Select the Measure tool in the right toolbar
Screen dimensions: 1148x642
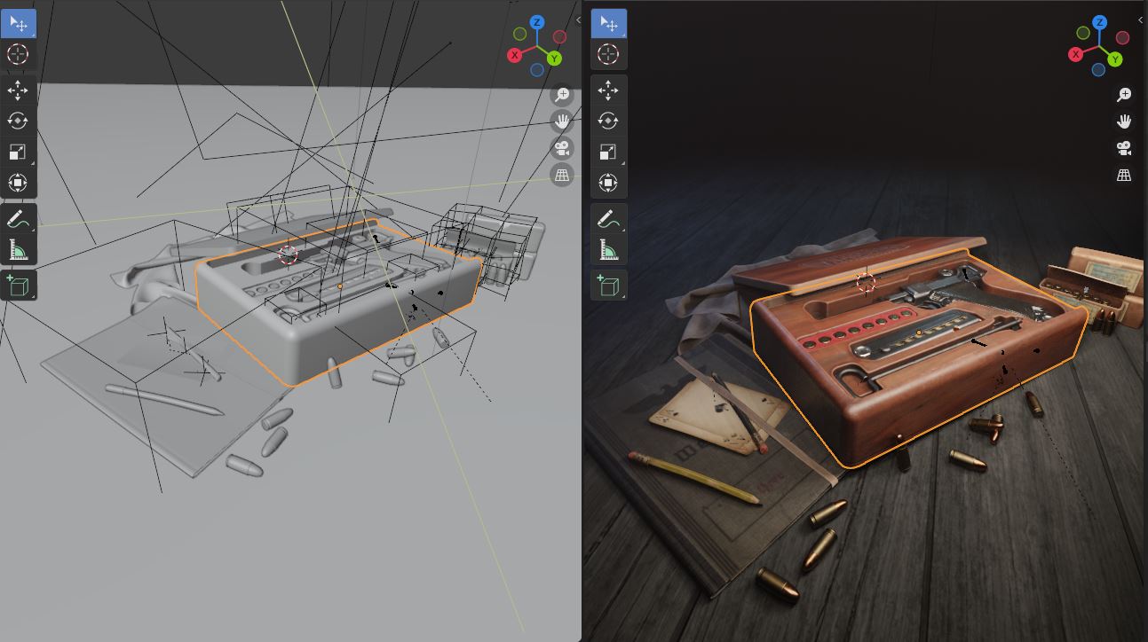point(608,249)
